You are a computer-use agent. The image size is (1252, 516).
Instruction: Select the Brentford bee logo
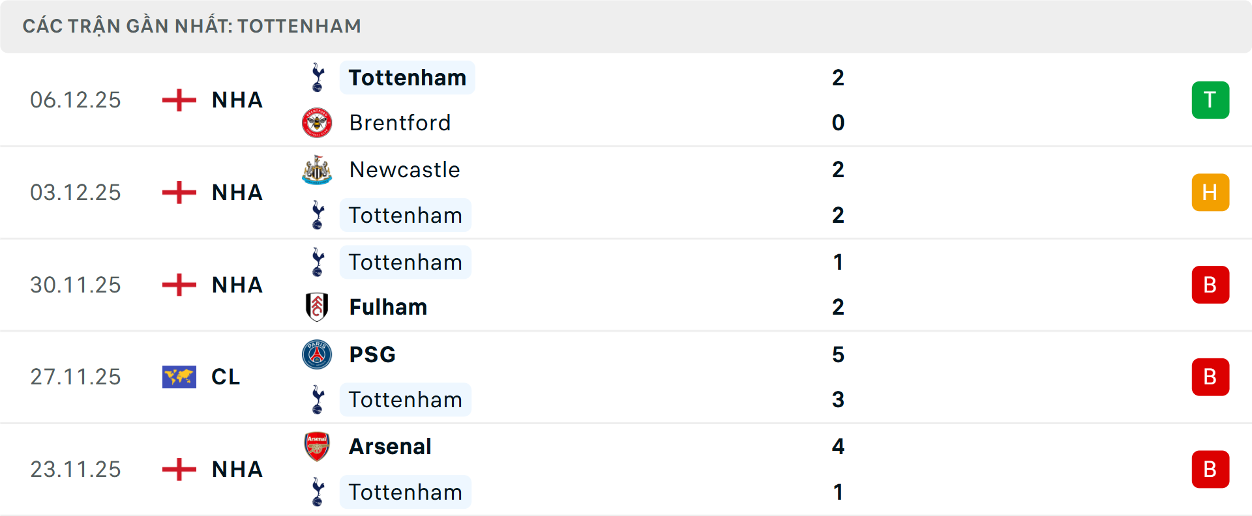coord(317,122)
